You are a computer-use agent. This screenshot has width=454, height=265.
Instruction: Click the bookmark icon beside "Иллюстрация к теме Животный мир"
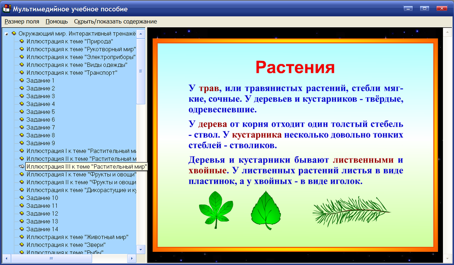click(x=22, y=237)
